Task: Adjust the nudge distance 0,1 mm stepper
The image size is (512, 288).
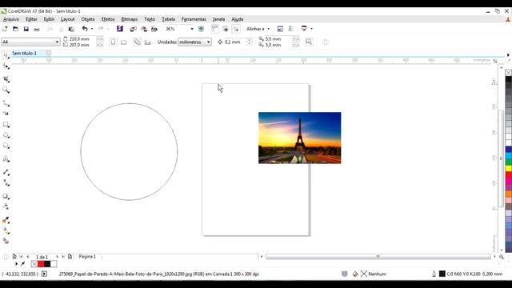Action: [x=249, y=42]
